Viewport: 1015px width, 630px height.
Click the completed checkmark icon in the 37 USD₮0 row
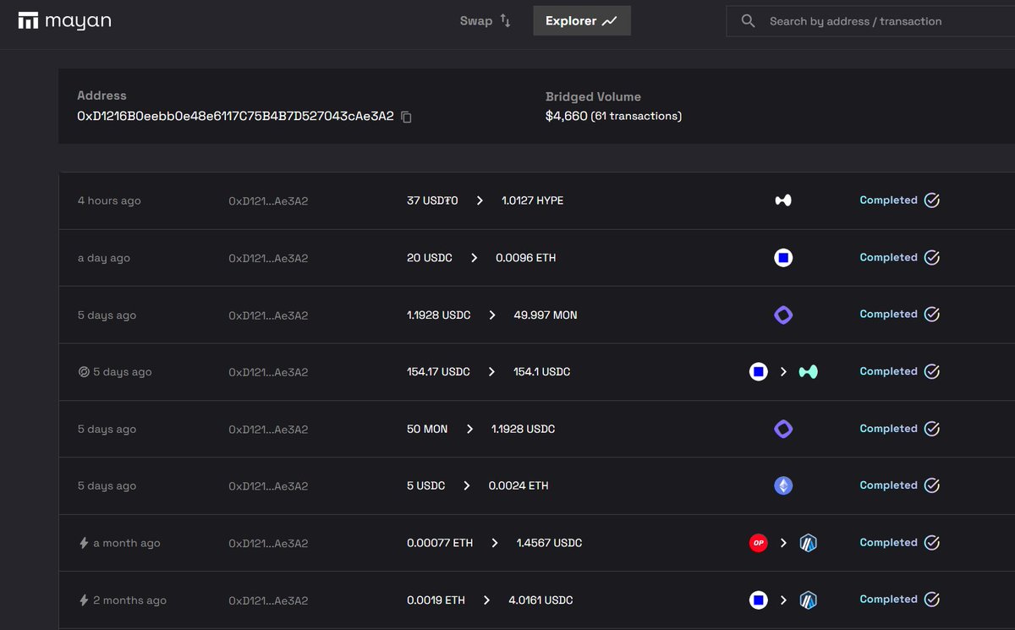tap(931, 200)
